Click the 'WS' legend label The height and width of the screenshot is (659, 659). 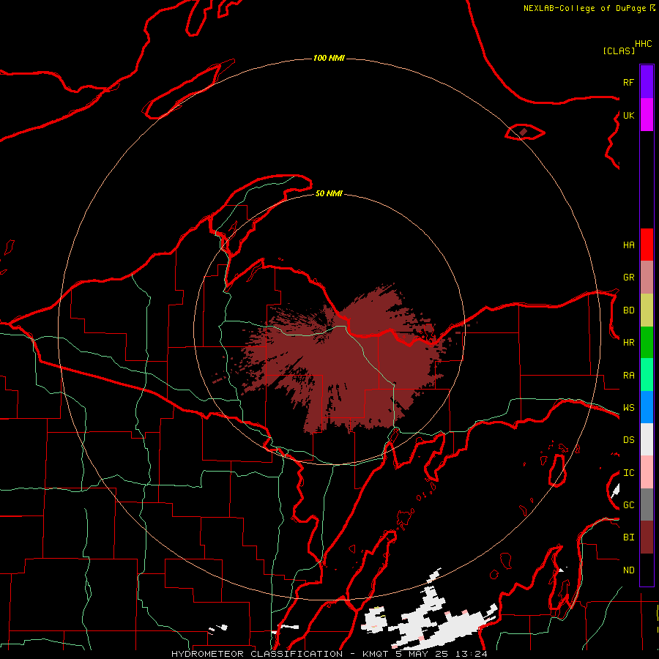coord(628,408)
